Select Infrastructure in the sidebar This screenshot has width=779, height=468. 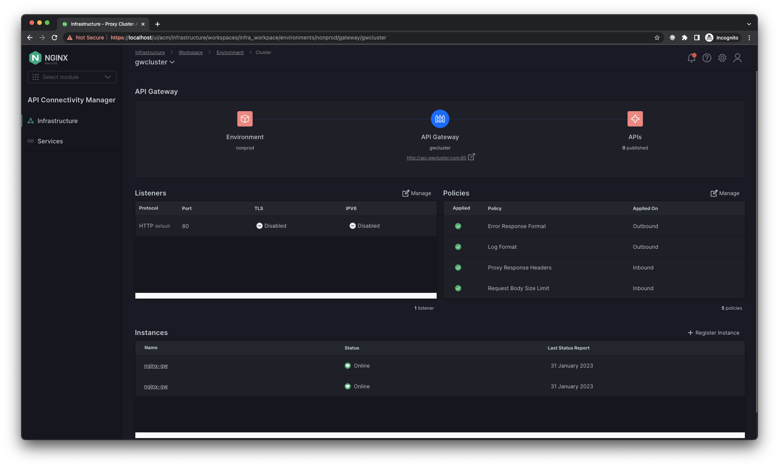pos(58,121)
